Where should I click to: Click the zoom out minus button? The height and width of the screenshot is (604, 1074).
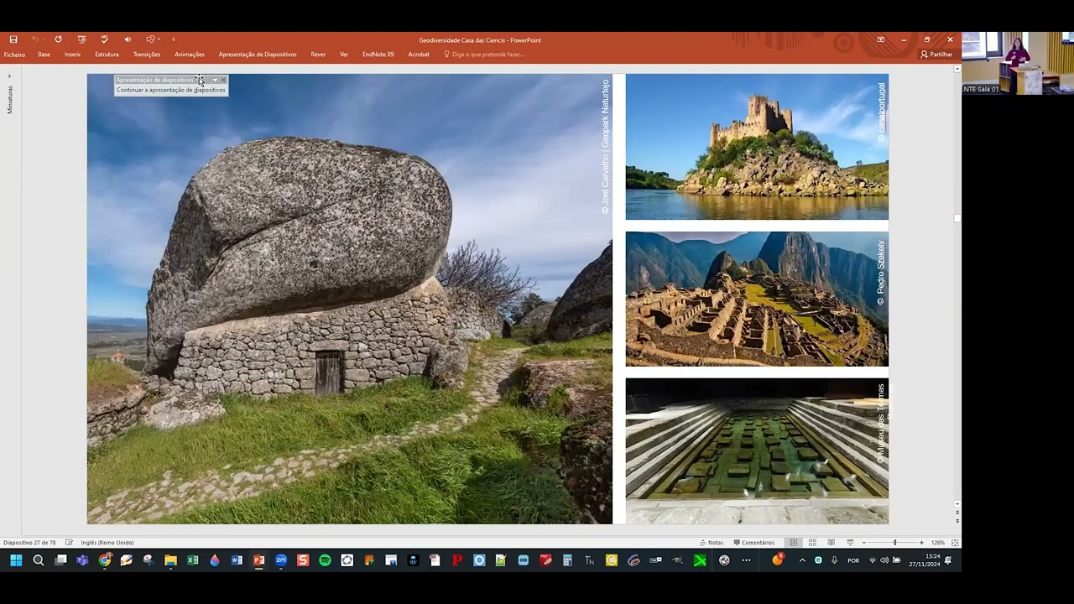tap(864, 543)
